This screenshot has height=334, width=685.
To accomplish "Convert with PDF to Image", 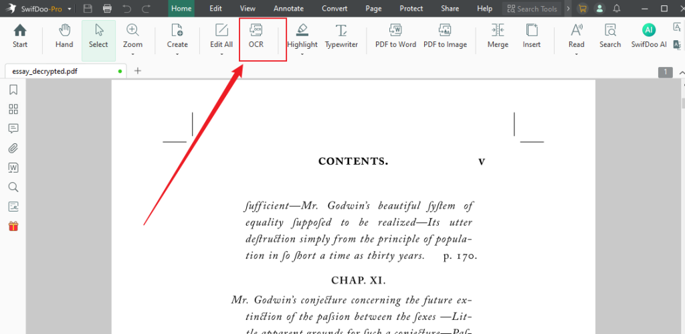I will coord(445,36).
